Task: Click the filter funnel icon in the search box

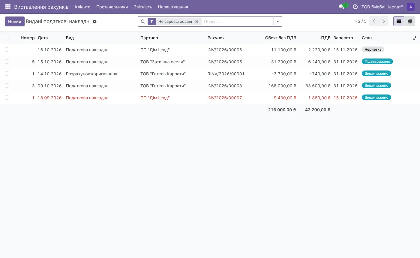Action: (152, 22)
